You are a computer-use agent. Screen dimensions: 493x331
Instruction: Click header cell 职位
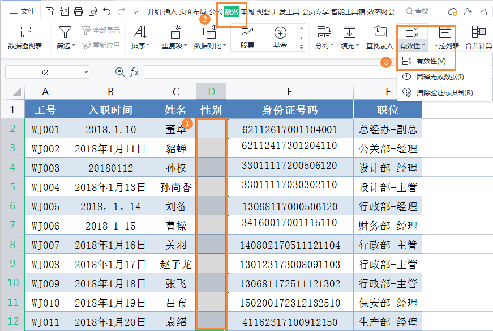(x=388, y=110)
